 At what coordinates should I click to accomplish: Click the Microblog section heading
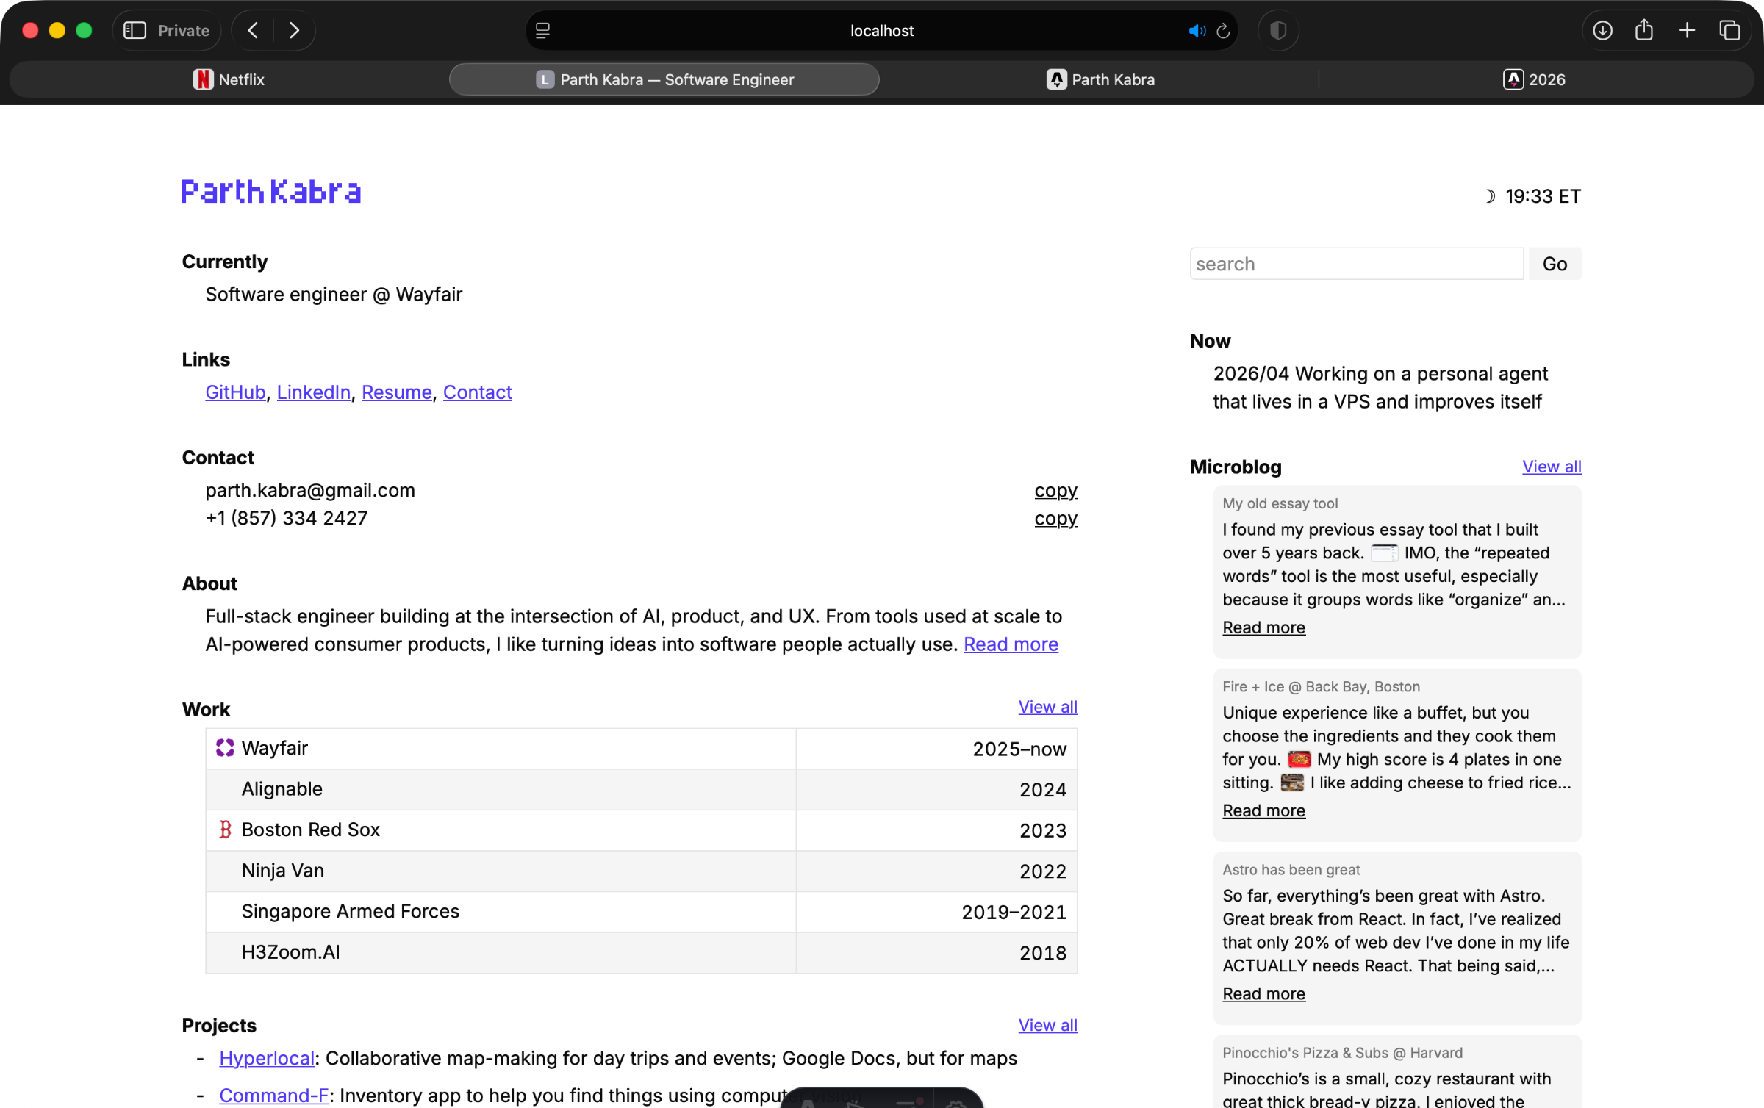1236,467
